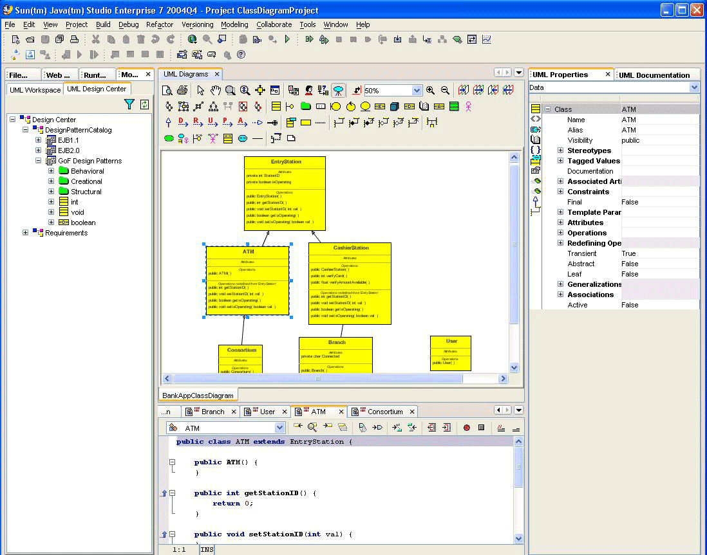Activate the hand pan tool
The height and width of the screenshot is (555, 707).
point(216,91)
